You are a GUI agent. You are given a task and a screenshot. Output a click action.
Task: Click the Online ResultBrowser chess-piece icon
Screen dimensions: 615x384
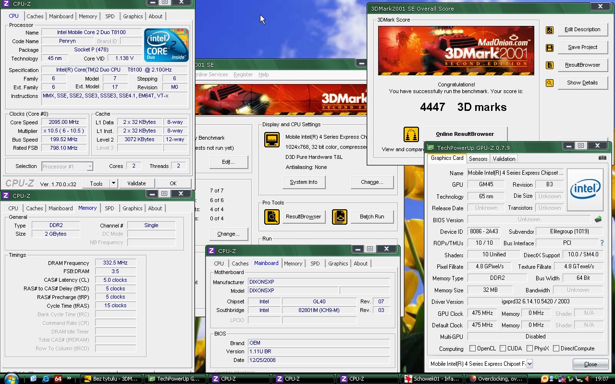click(411, 134)
